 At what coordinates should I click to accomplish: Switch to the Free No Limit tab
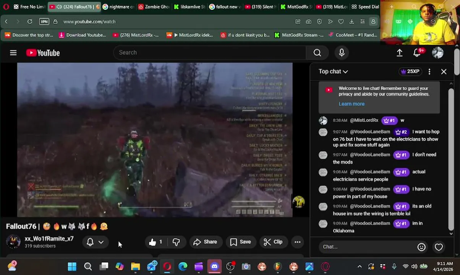[29, 6]
